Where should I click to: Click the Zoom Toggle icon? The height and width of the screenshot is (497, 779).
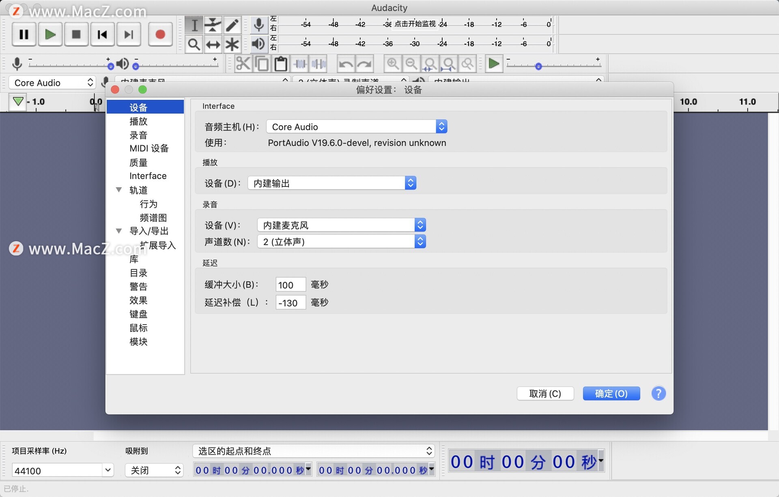(x=467, y=64)
